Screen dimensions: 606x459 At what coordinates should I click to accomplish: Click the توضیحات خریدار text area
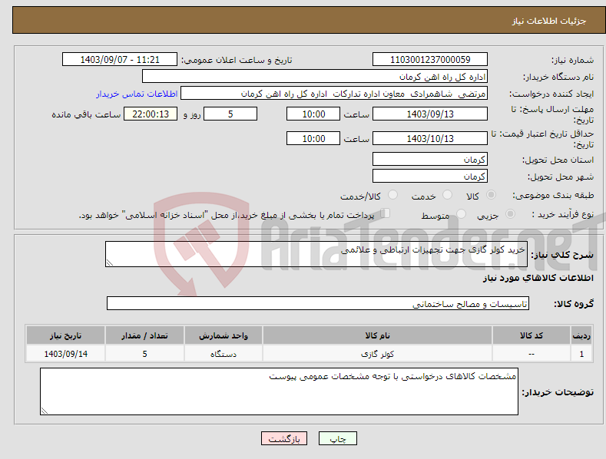coord(279,391)
